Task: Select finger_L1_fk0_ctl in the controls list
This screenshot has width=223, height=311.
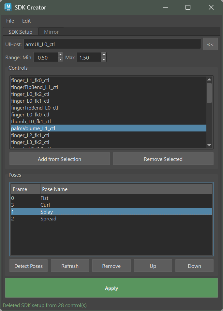Action: tap(30, 80)
